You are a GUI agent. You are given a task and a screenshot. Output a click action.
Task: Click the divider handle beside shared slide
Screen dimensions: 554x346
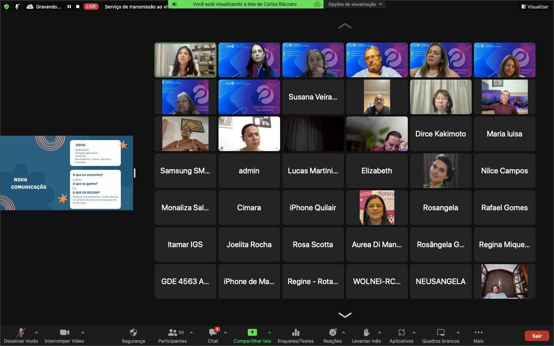[x=134, y=173]
